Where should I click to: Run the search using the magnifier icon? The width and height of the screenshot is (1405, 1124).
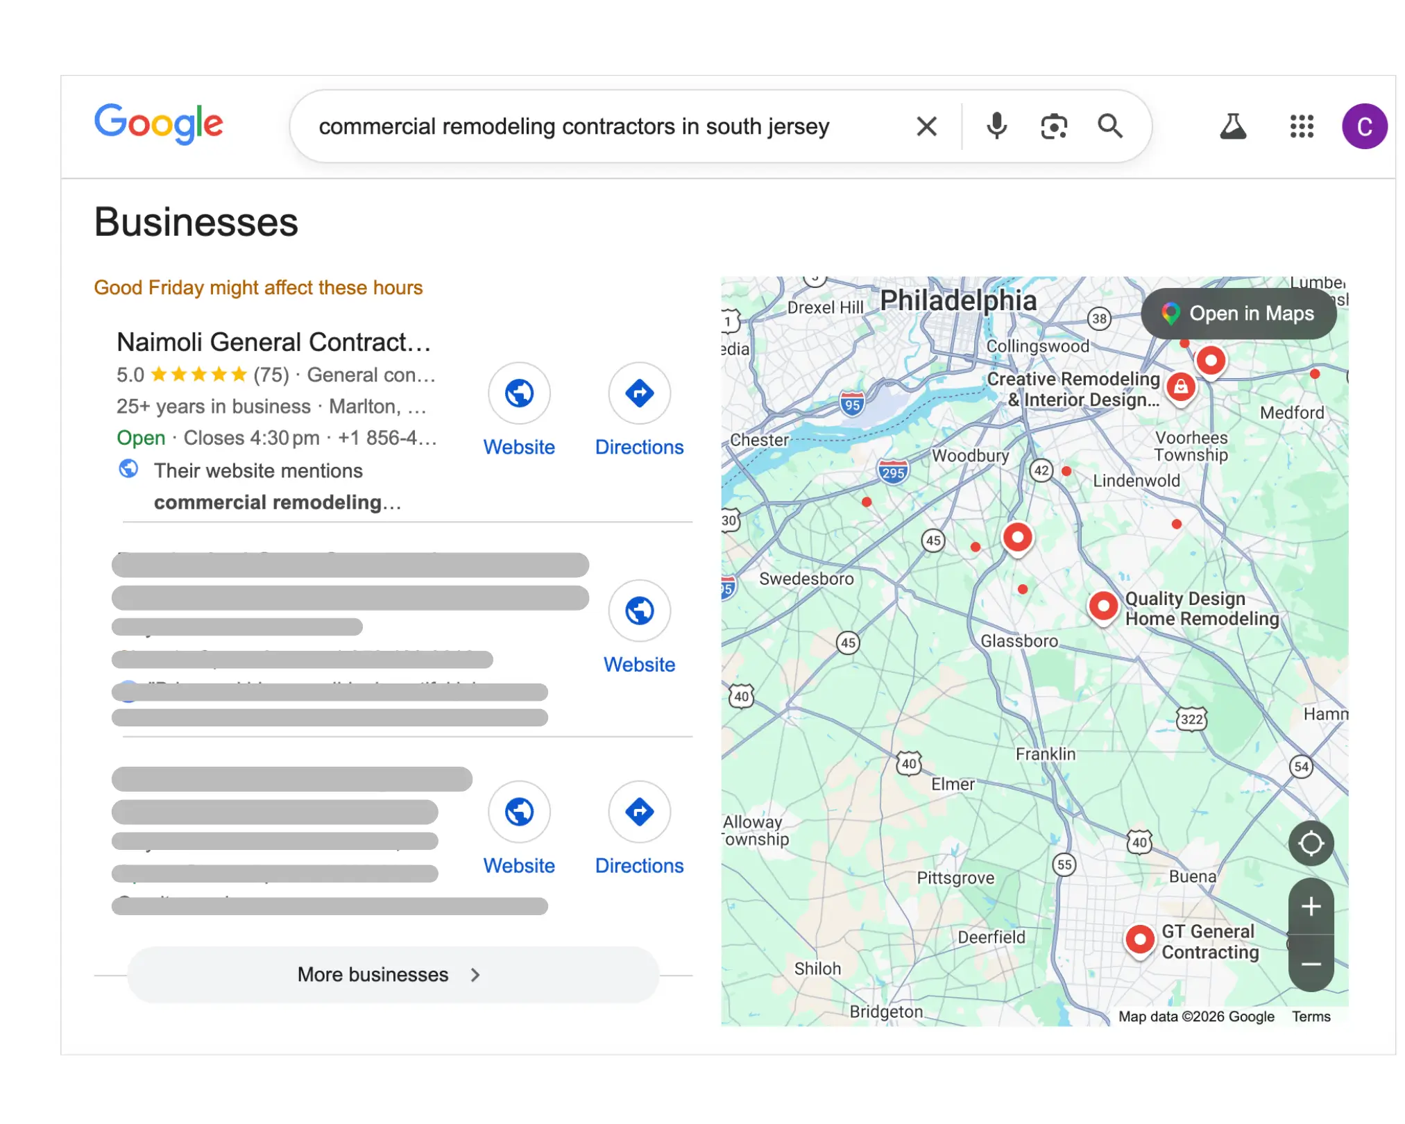[1109, 126]
